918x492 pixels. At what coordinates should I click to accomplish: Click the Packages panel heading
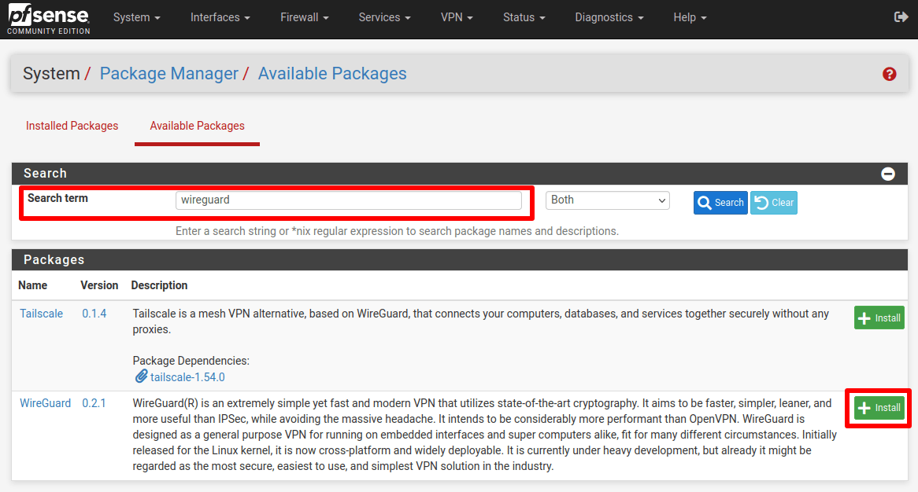point(54,260)
